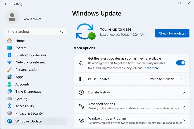This screenshot has width=194, height=129.
Task: Click the Advanced options gears icon
Action: pyautogui.click(x=81, y=106)
